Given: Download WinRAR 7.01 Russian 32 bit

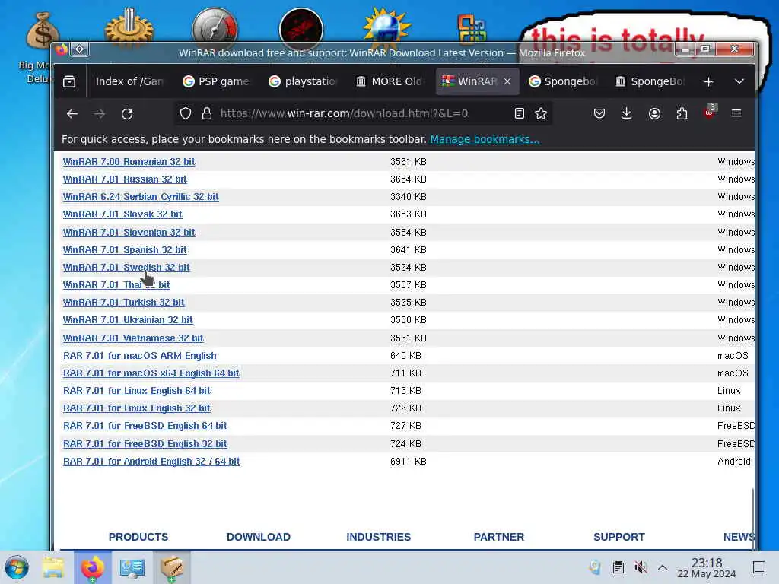Looking at the screenshot, I should (x=125, y=179).
